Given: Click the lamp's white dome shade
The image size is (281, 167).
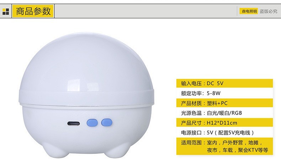Looking at the screenshot, I should pyautogui.click(x=86, y=62).
